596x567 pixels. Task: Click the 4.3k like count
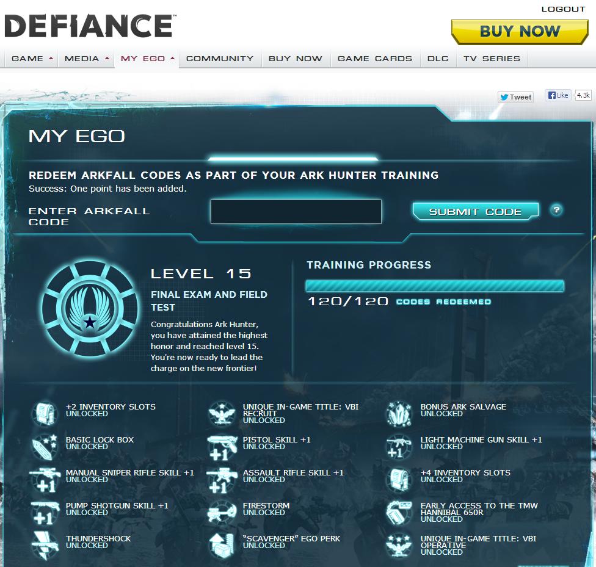click(583, 95)
